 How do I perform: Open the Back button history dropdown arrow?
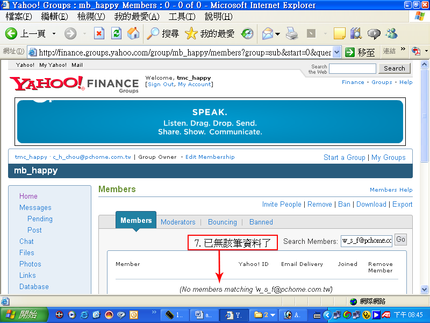click(x=54, y=34)
